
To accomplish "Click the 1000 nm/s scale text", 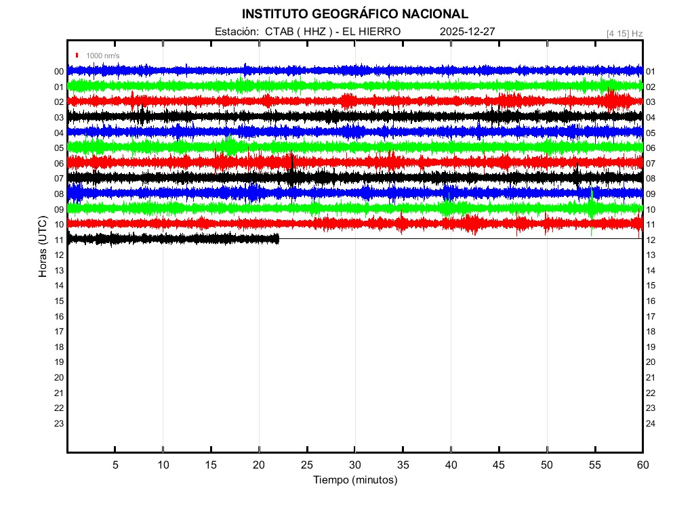I will pos(102,56).
